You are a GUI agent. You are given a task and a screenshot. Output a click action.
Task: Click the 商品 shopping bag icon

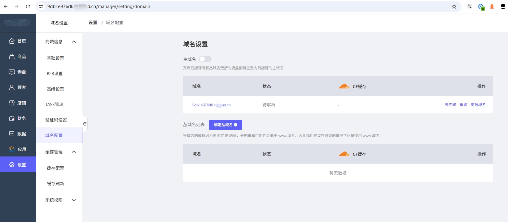12,57
